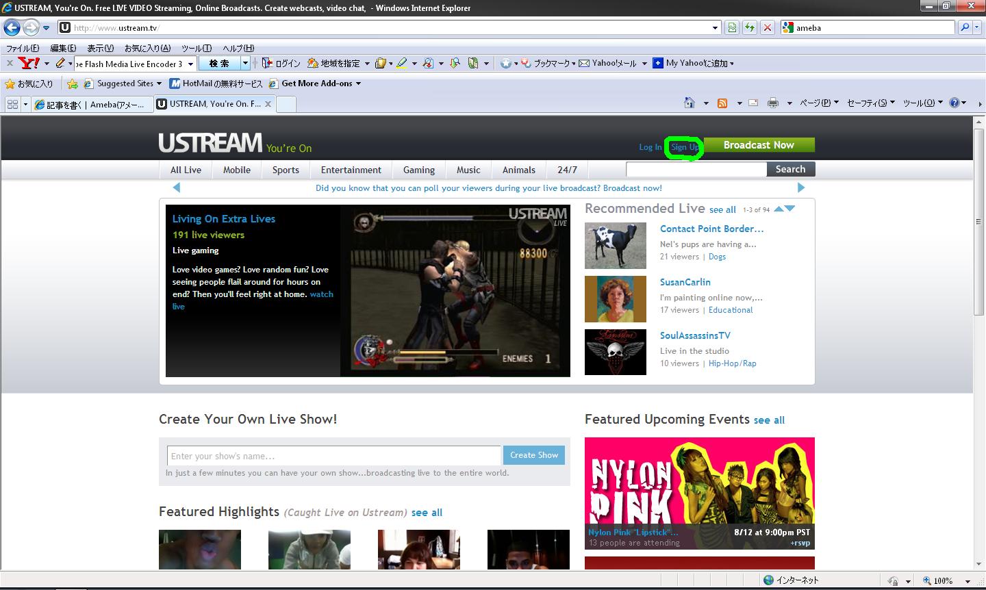Click the Log In link
The height and width of the screenshot is (590, 986).
coord(650,147)
